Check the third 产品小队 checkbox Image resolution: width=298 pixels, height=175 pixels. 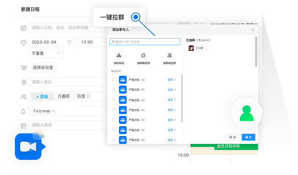(x=114, y=100)
